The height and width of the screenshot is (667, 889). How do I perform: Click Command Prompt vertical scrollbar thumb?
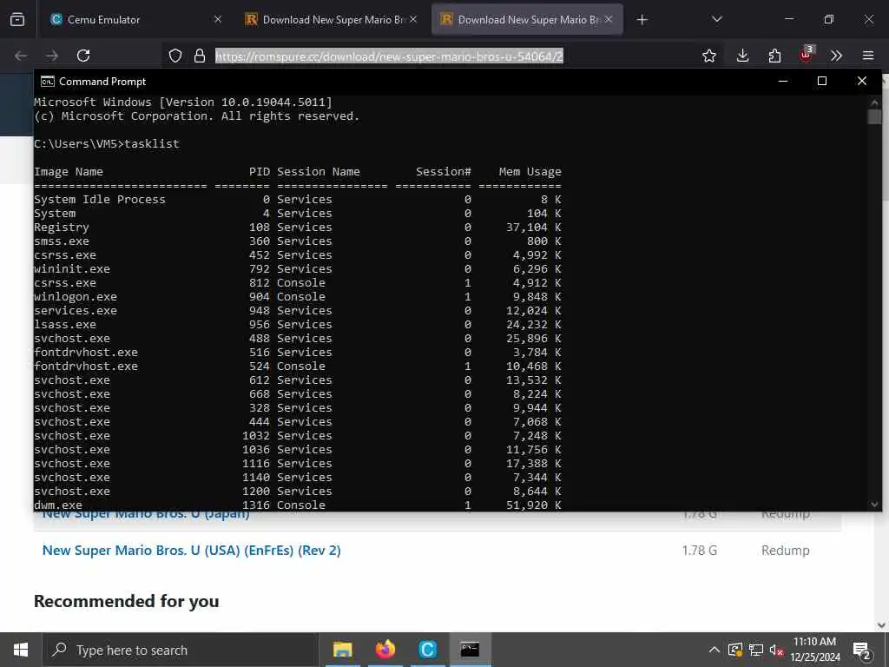point(874,117)
